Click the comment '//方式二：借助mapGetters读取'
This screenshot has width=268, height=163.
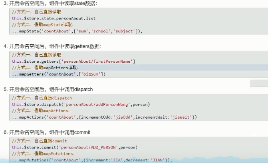click(45, 68)
